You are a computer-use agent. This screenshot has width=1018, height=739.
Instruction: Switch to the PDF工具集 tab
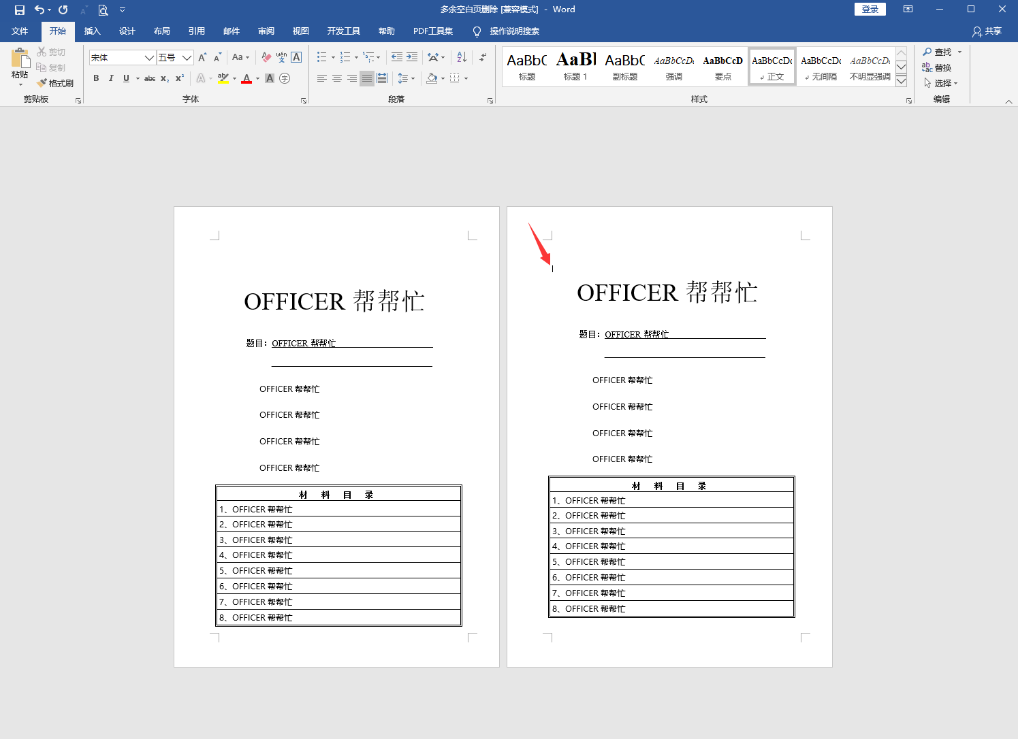point(433,31)
